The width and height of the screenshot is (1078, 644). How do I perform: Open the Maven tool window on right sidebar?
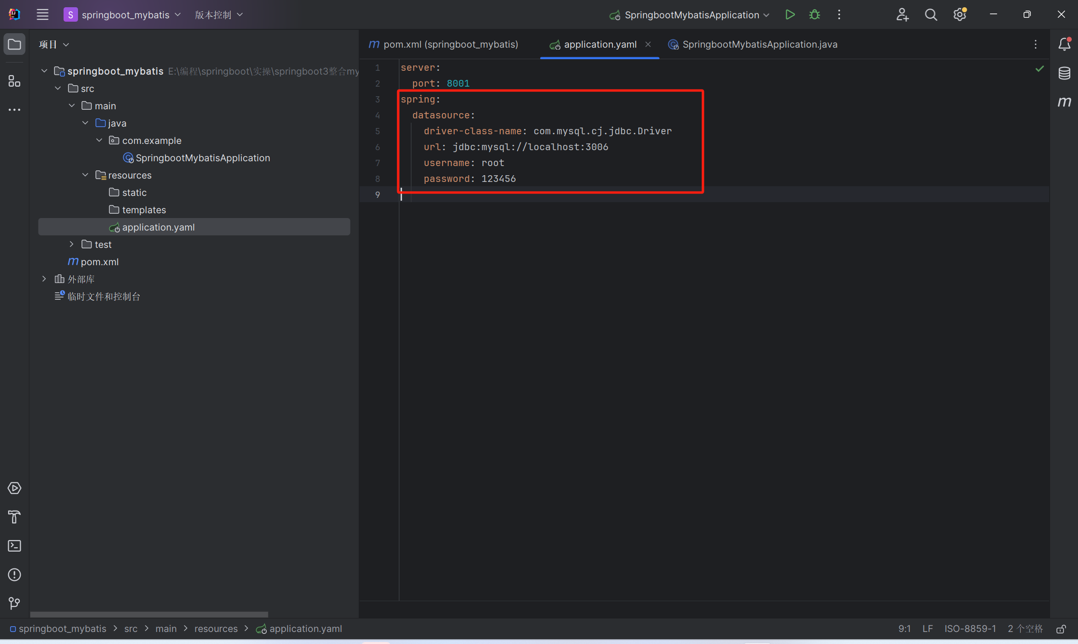coord(1064,102)
